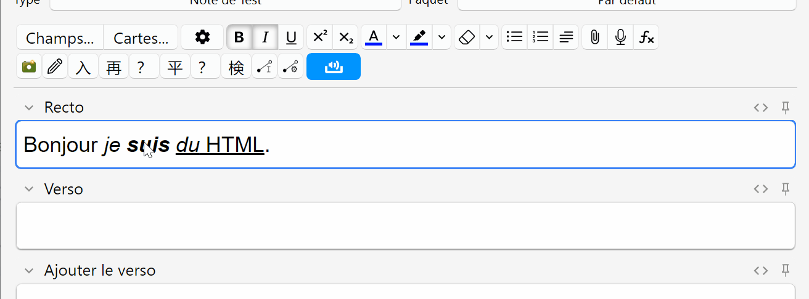Pin the Verso field
The height and width of the screenshot is (299, 809).
pyautogui.click(x=786, y=189)
